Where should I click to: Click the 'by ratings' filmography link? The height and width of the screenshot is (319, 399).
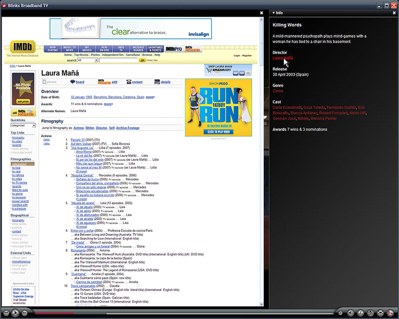pyautogui.click(x=18, y=175)
